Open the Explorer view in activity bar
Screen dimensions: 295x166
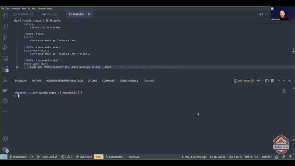pos(5,16)
